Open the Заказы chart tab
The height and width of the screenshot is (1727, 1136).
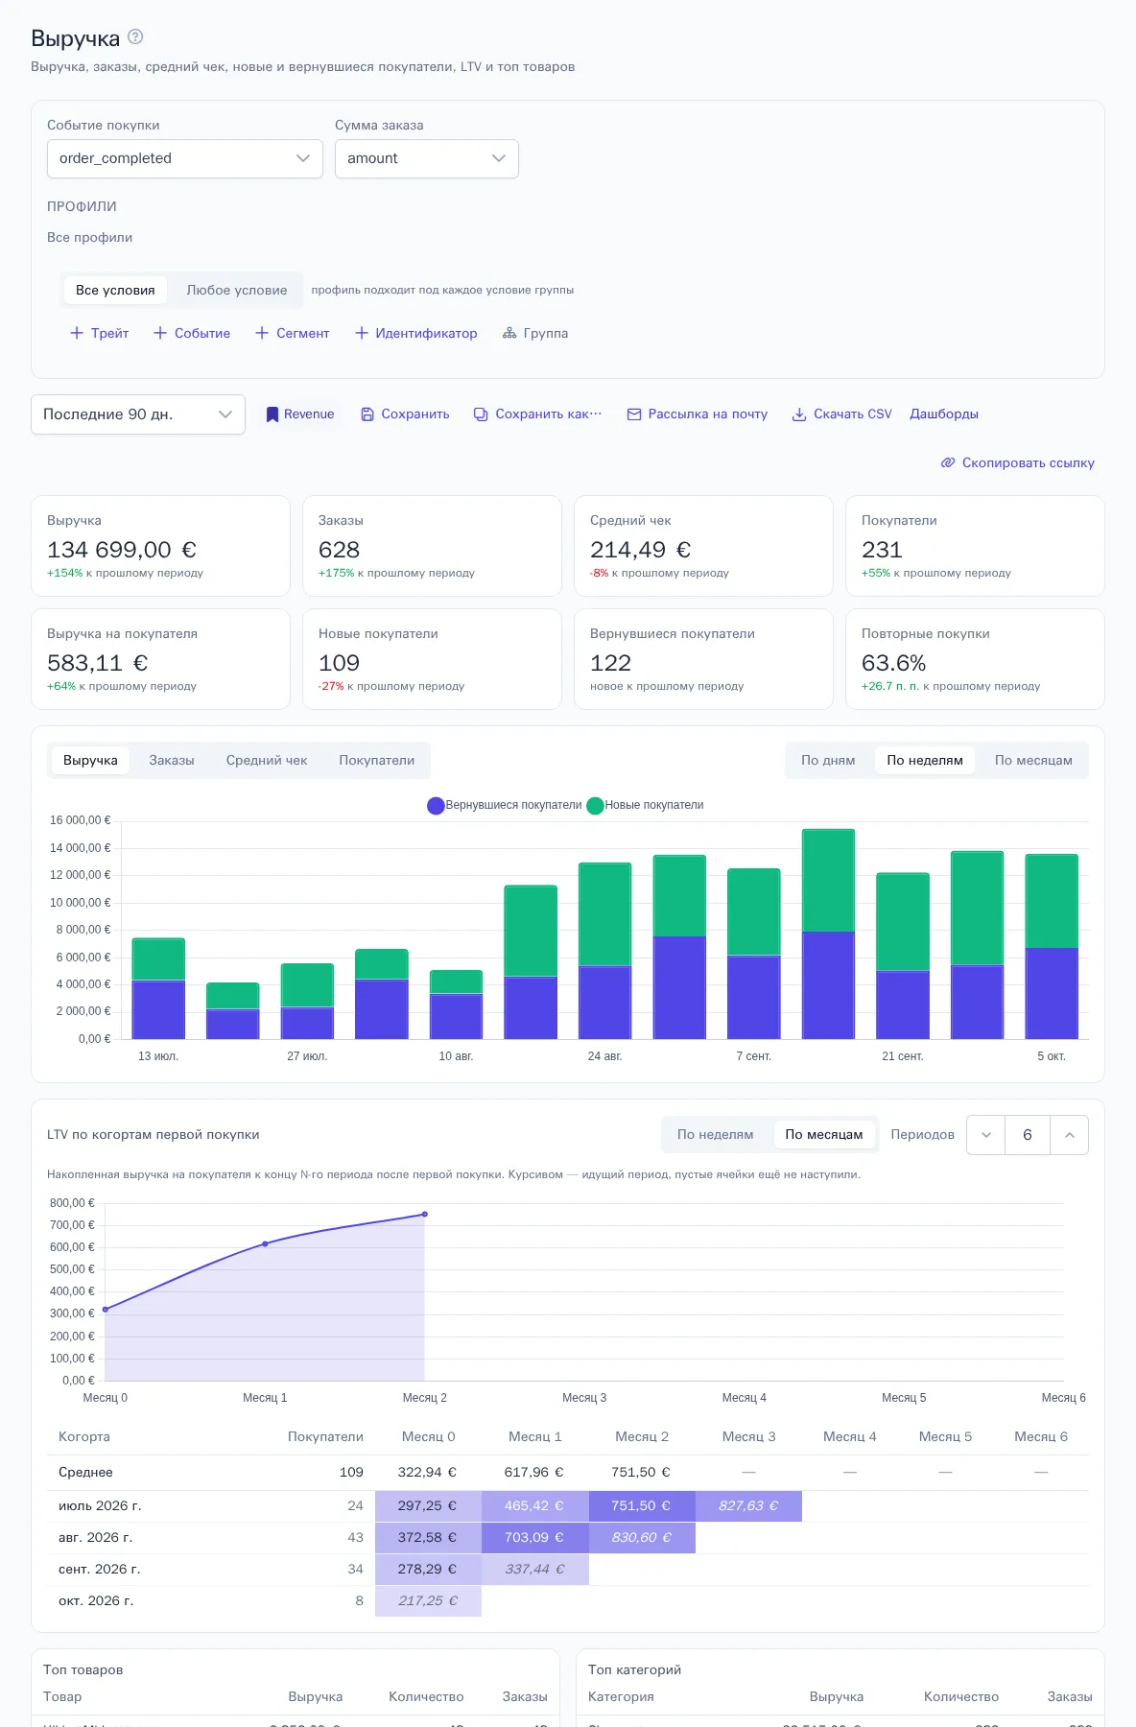[x=172, y=760]
